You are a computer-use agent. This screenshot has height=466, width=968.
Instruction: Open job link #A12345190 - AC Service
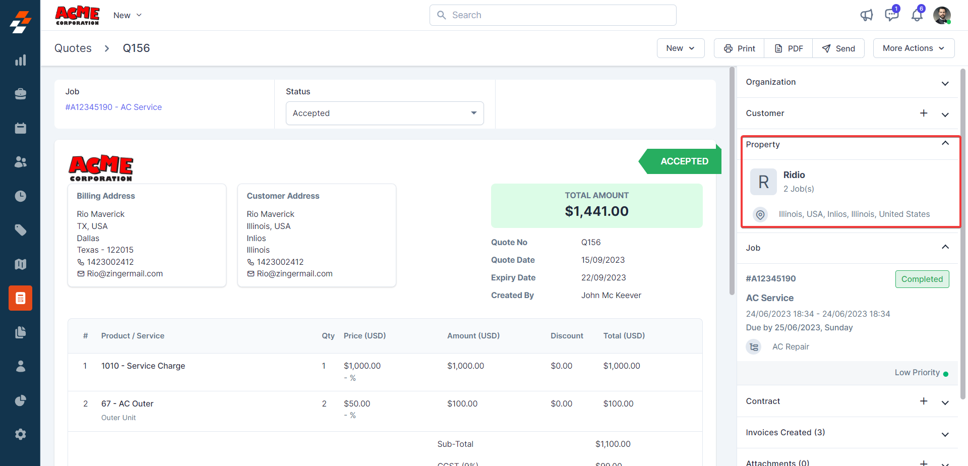[113, 107]
